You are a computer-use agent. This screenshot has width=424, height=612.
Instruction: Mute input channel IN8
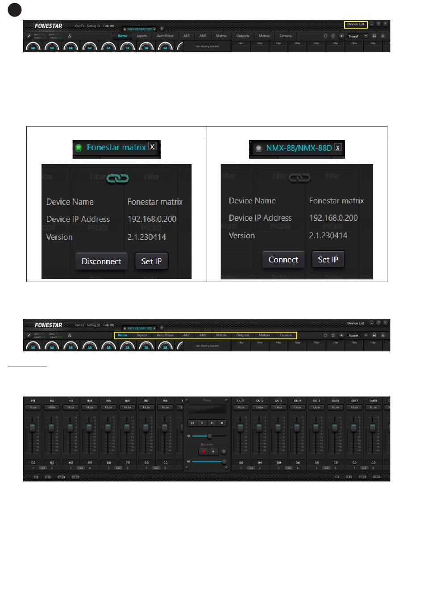point(165,408)
